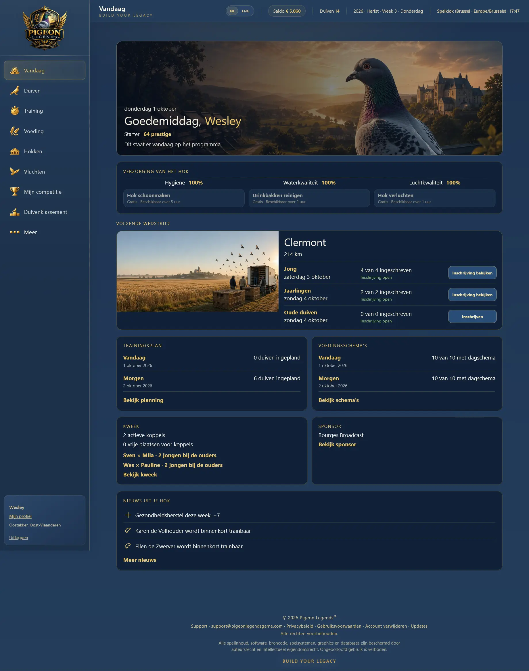Click the Hok verluchten action
The width and height of the screenshot is (529, 671).
pos(435,198)
